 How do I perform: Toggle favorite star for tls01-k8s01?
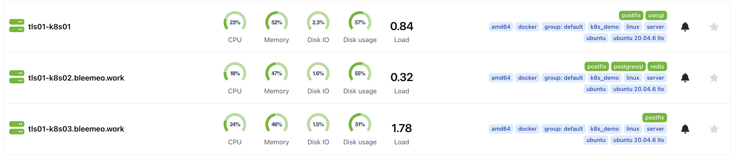[x=714, y=27]
